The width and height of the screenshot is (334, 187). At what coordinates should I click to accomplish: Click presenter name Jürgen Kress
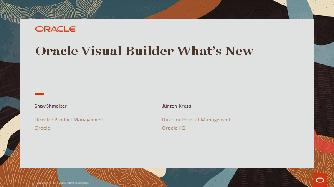[176, 106]
